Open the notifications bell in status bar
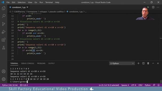The image size is (162, 91). [158, 85]
